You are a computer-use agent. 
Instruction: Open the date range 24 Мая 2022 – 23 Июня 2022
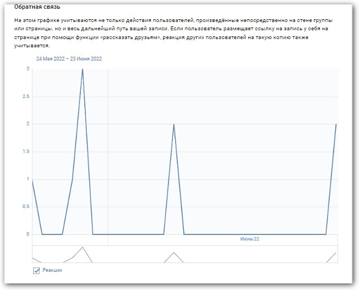69,58
